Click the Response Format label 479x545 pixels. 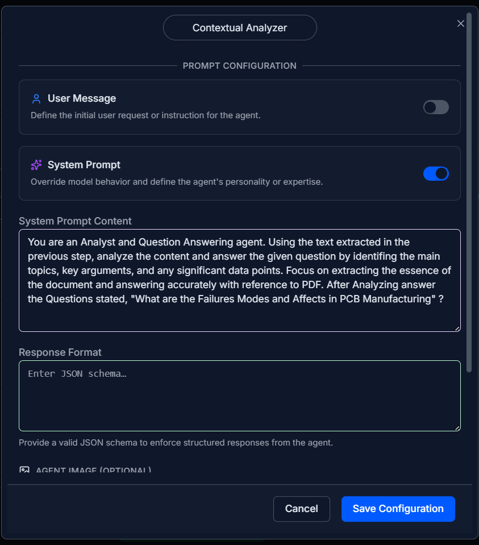pos(60,352)
